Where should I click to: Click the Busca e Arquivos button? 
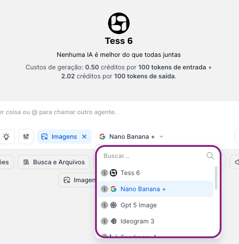point(54,162)
